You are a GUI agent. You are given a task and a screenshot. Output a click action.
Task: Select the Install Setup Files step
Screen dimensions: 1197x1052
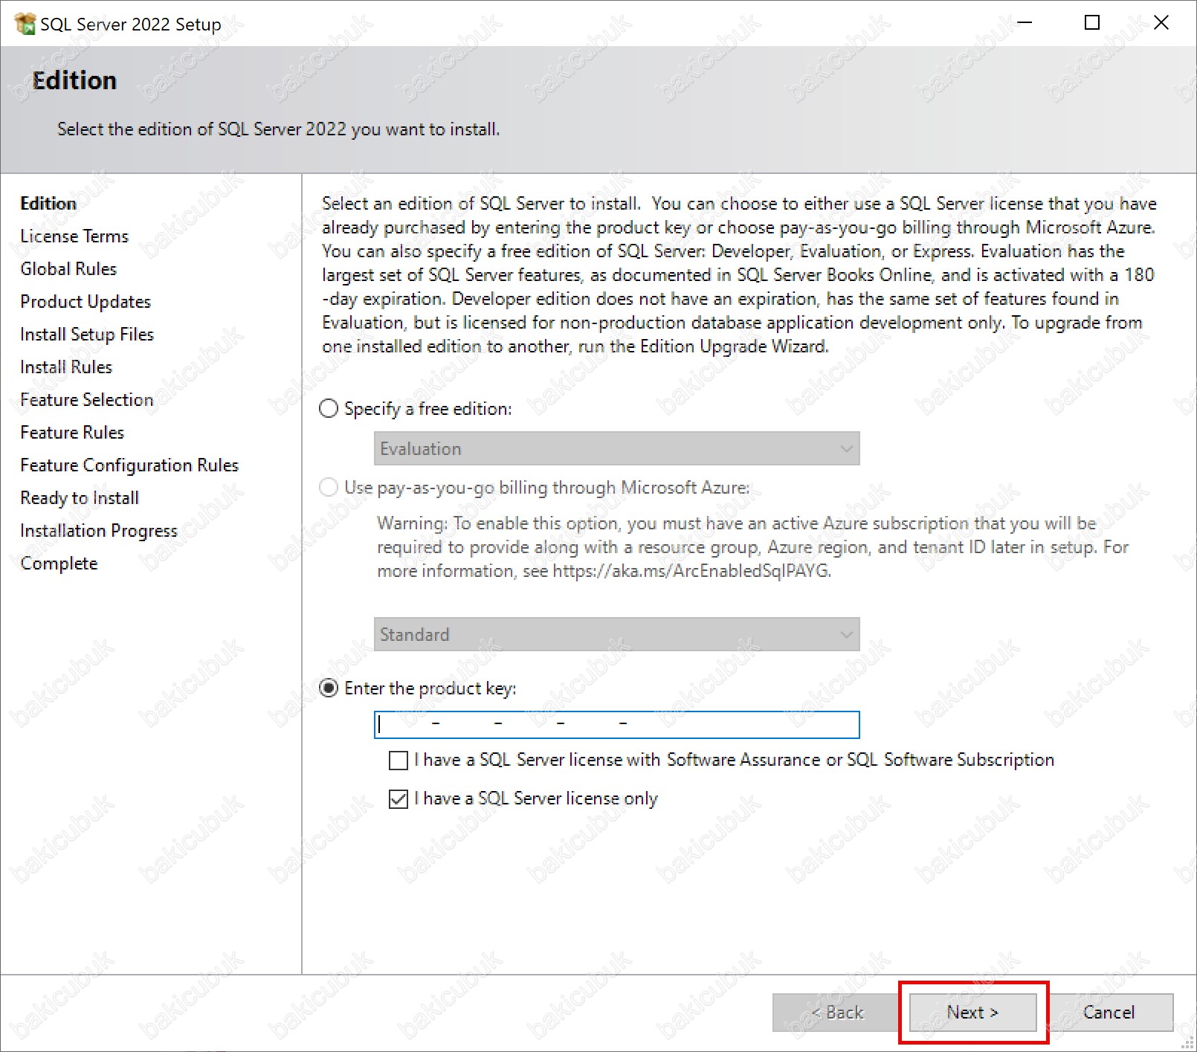tap(87, 335)
